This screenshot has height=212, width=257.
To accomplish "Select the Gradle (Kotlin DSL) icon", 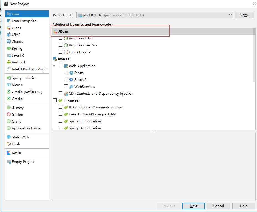I will tap(9, 92).
